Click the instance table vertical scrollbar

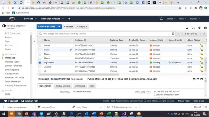point(205,64)
